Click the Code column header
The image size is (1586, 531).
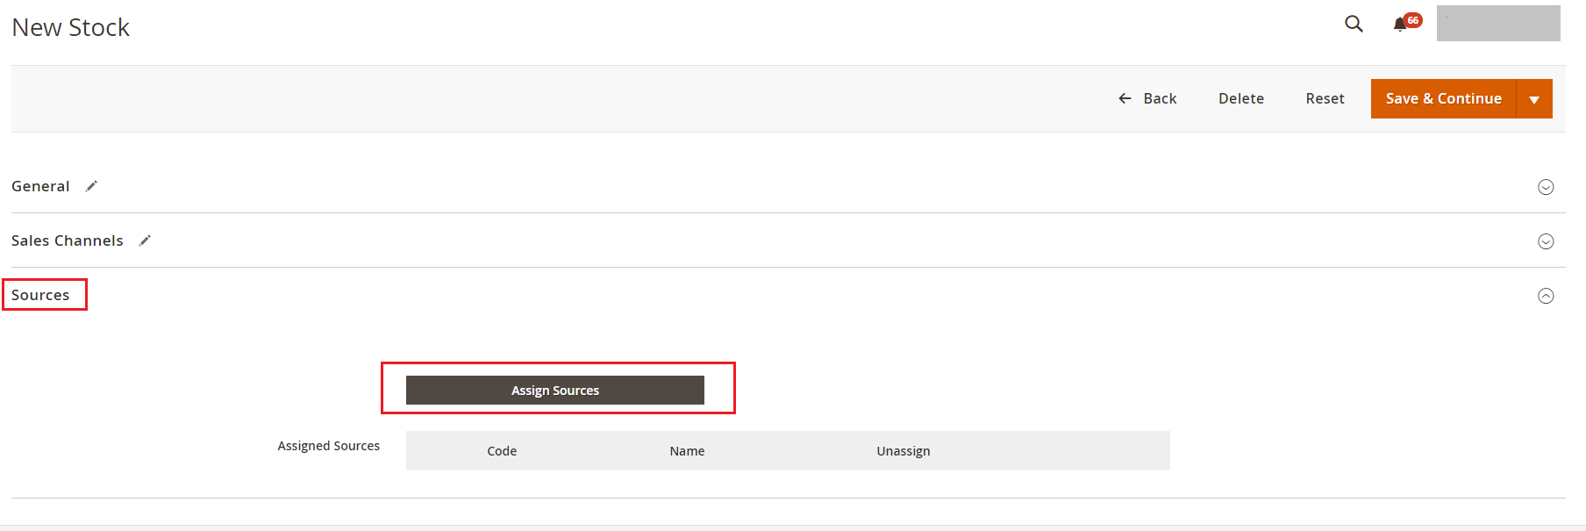502,451
